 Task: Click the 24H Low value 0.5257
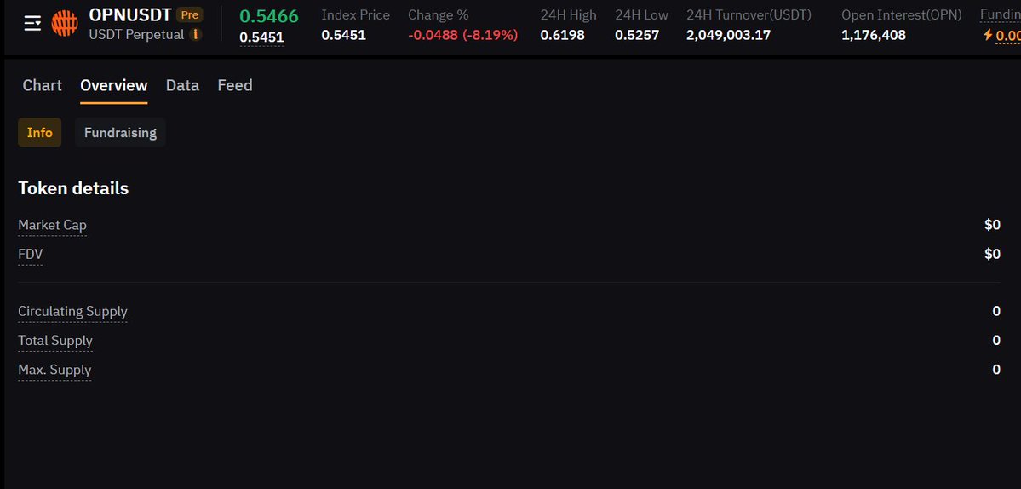tap(637, 35)
